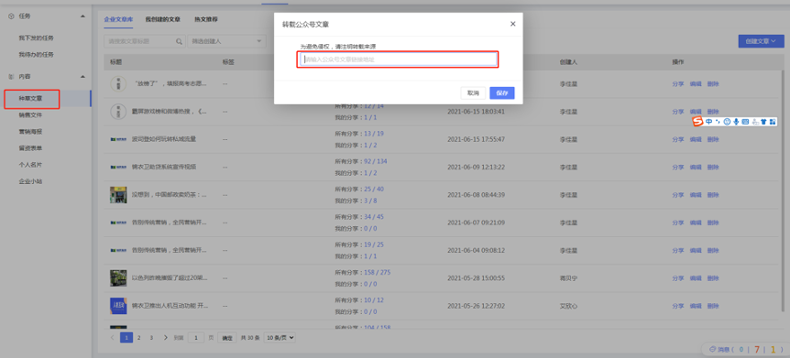Click the search magnifier icon
Screen dimensions: 790x358
point(179,41)
